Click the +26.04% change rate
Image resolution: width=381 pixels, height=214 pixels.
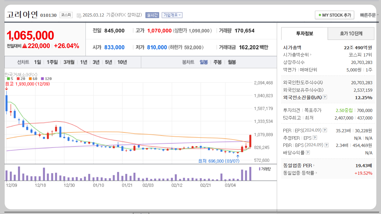click(66, 46)
